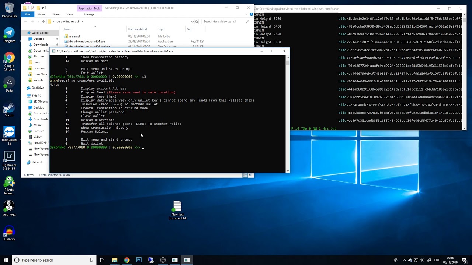472x265 pixels.
Task: Open the Quick Access Toolbar customize dropdown
Action: pyautogui.click(x=43, y=8)
